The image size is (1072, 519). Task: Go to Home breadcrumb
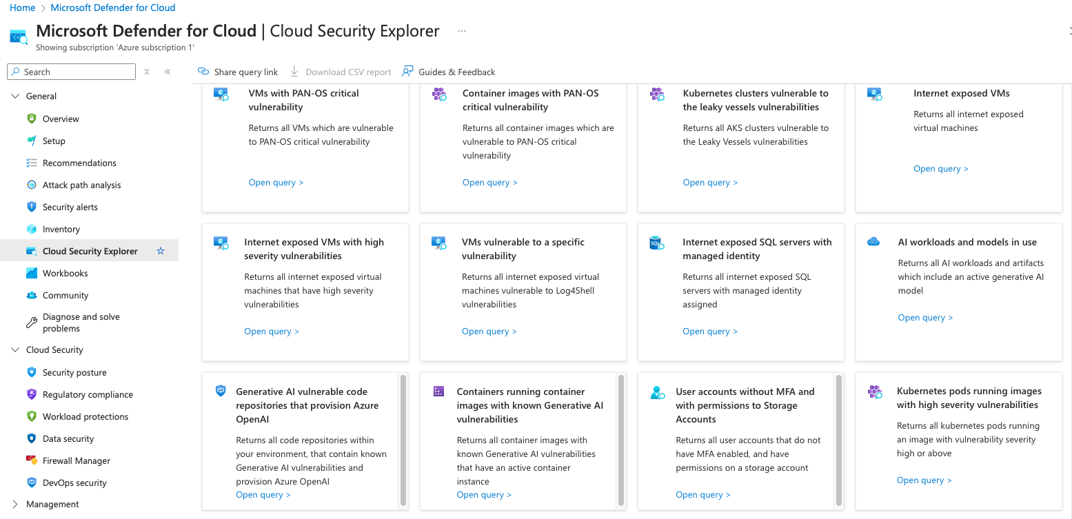pos(23,8)
